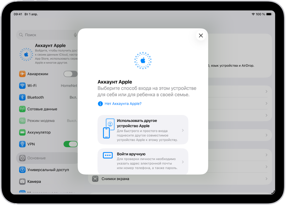Tap the screenshot capture icon
Screen dimensions: 286x205
pos(95,179)
